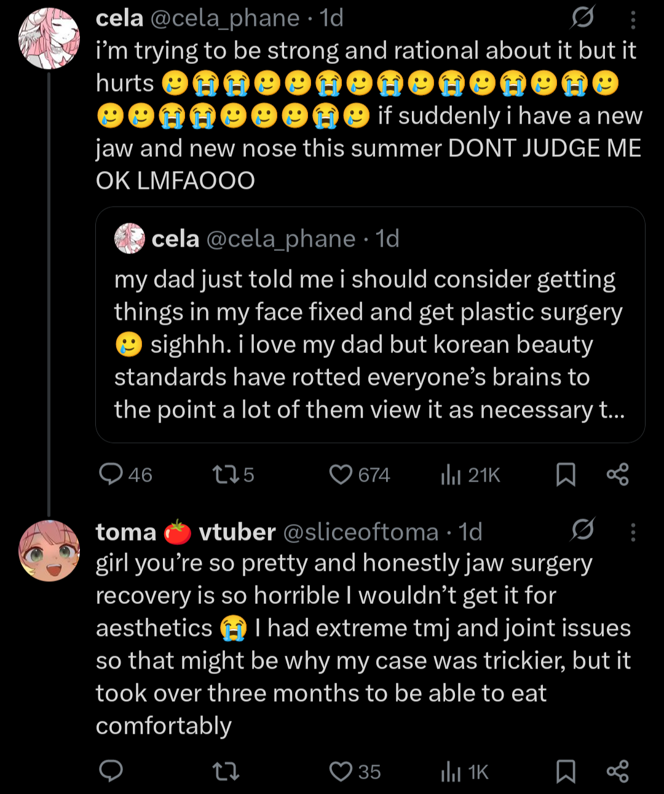664x794 pixels.
Task: Open cela's profile picture avatar
Action: (49, 38)
